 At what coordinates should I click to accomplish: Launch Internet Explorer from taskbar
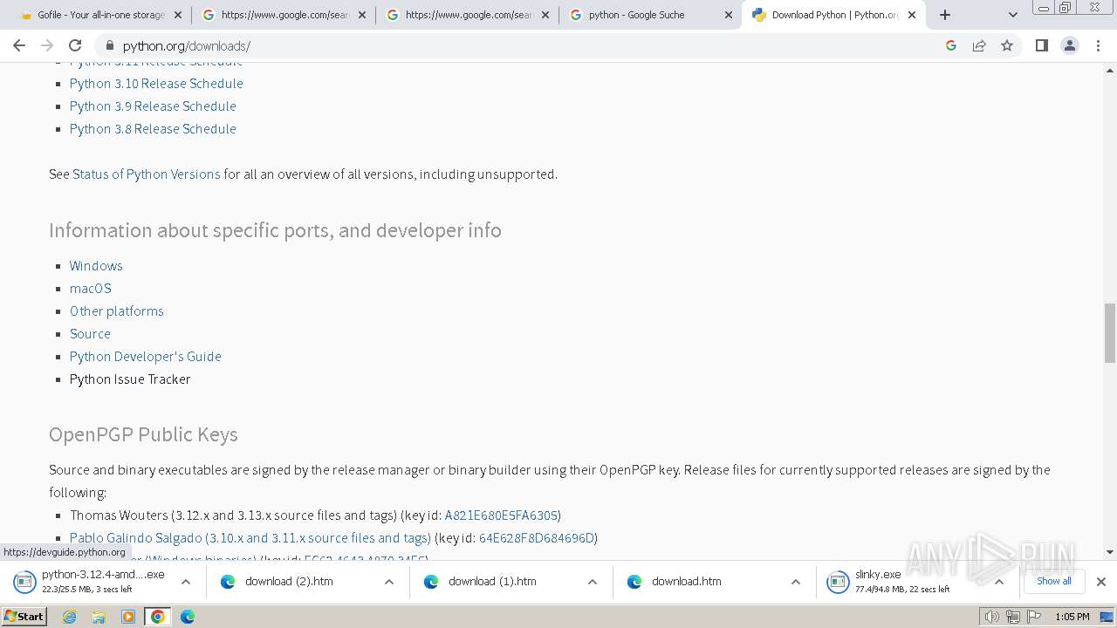click(70, 617)
